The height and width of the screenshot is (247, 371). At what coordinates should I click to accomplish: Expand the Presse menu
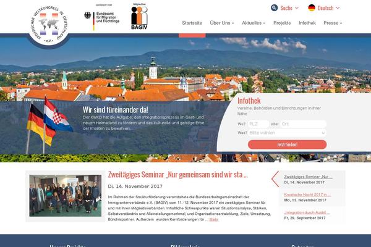point(333,23)
